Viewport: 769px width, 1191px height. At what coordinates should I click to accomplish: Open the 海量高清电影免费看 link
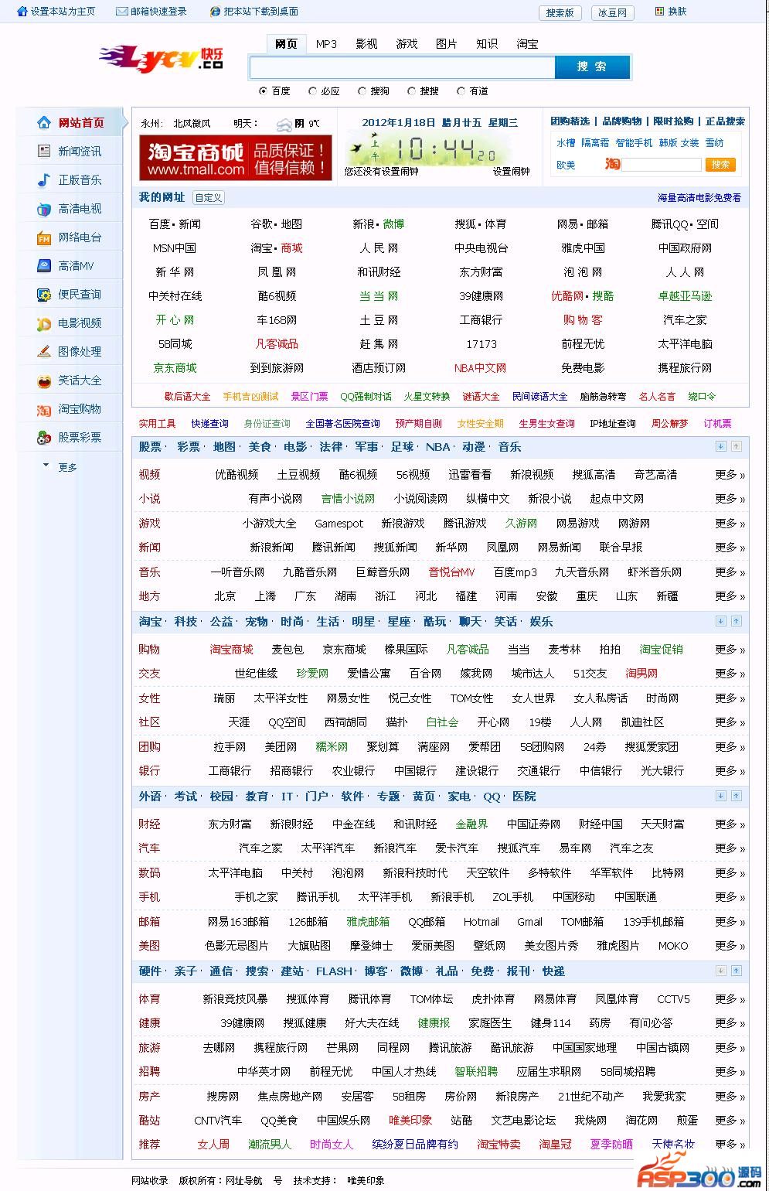coord(699,198)
